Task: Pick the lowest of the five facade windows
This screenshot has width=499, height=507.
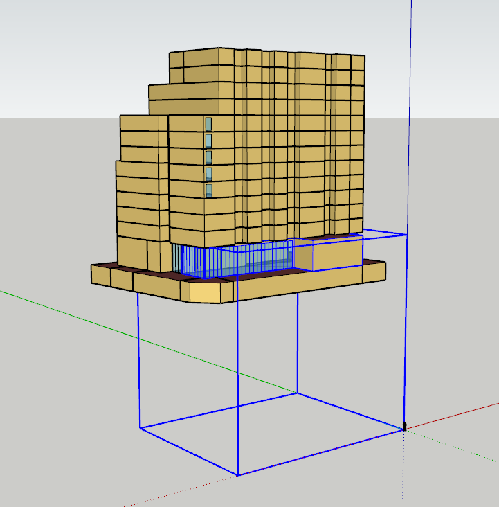Action: (x=208, y=190)
